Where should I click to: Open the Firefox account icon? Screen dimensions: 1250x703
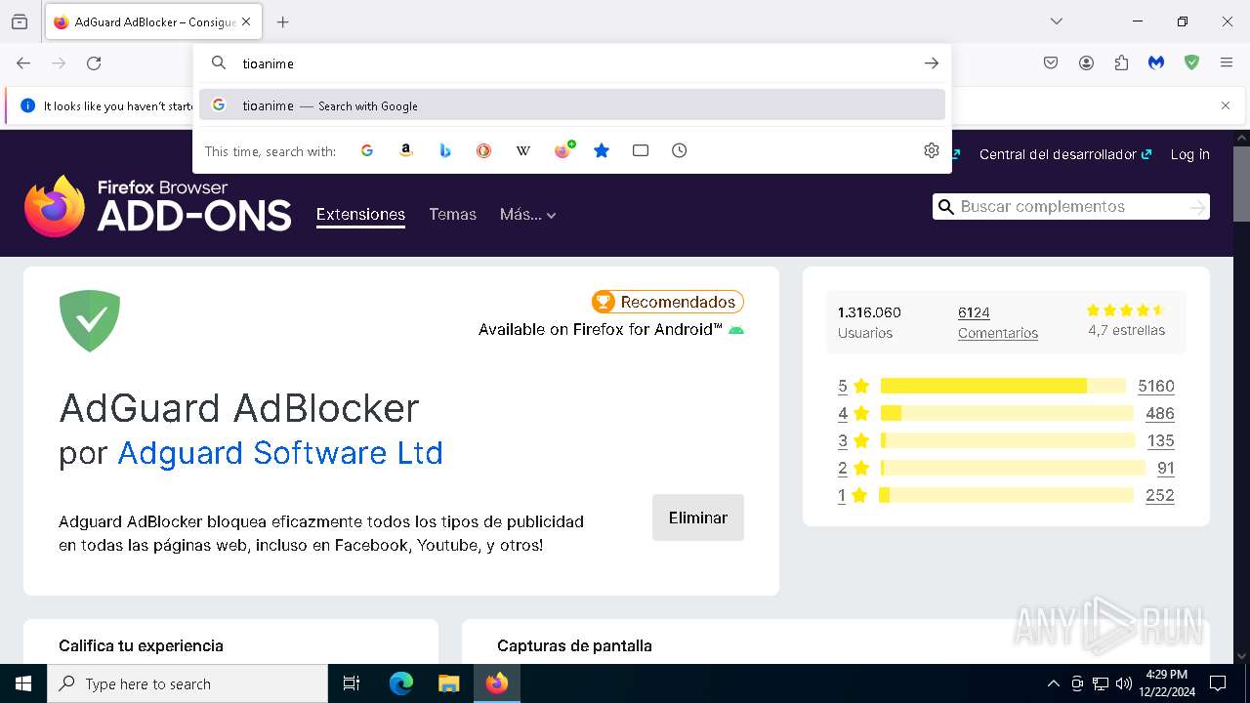pos(1086,63)
